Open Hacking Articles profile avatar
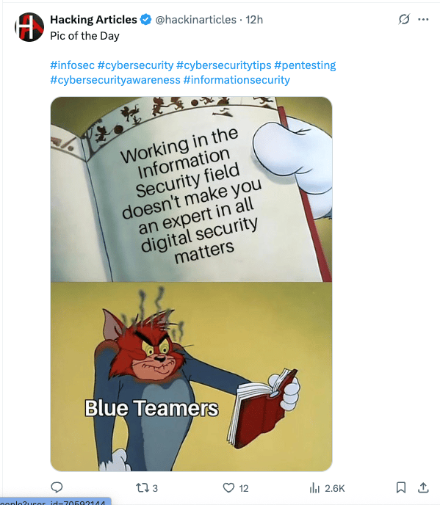440x505 pixels. (x=29, y=27)
